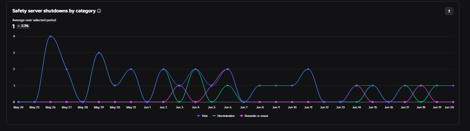Select the May 26 peak data point
Viewport: 470px width, 131px height.
50,36
